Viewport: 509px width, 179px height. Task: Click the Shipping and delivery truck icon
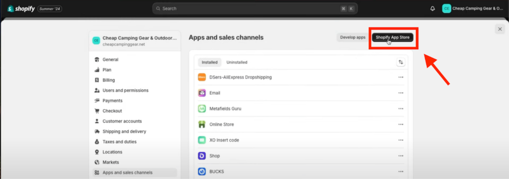pyautogui.click(x=96, y=132)
